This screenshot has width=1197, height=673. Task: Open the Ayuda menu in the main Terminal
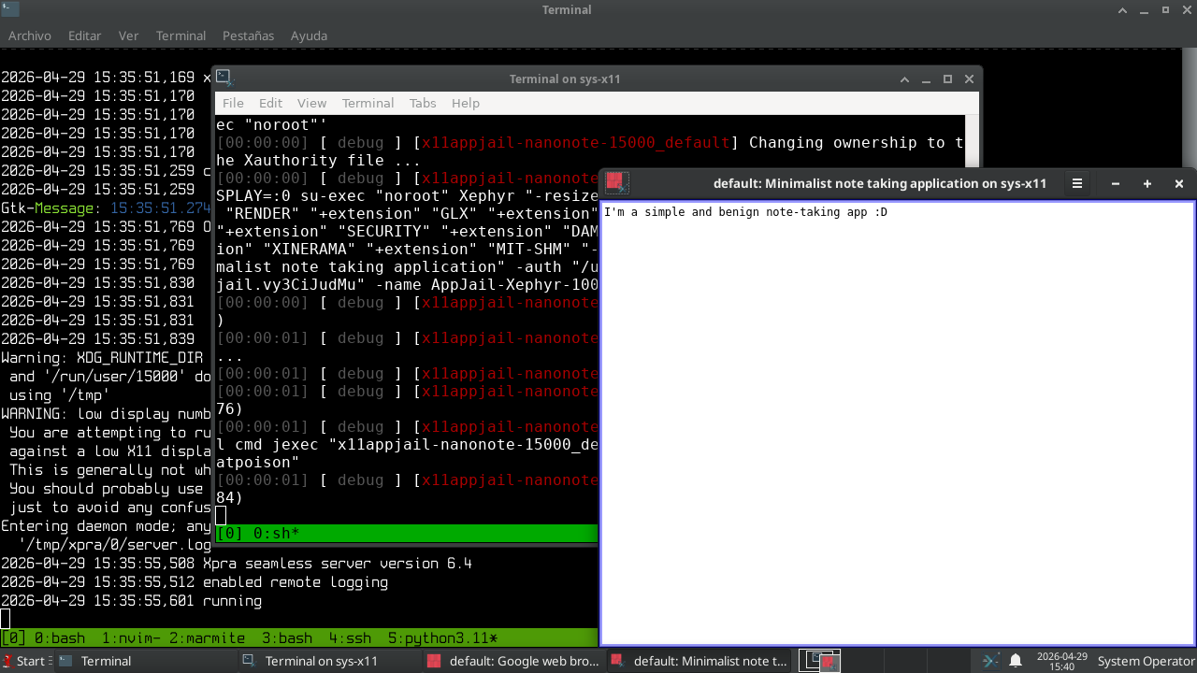click(309, 36)
